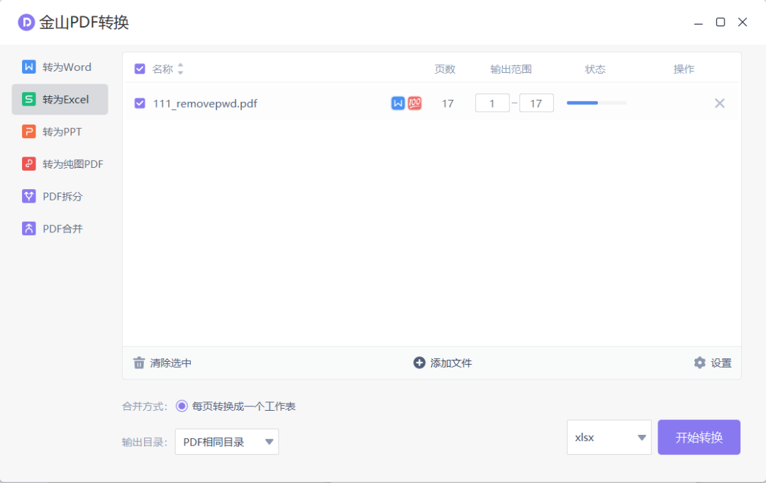
Task: Sort the list by 名称 arrows
Action: click(x=180, y=69)
